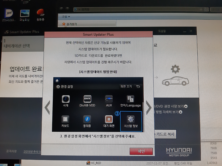Select the 대기 화면 icon in the guide image
222x166 pixels.
109,121
